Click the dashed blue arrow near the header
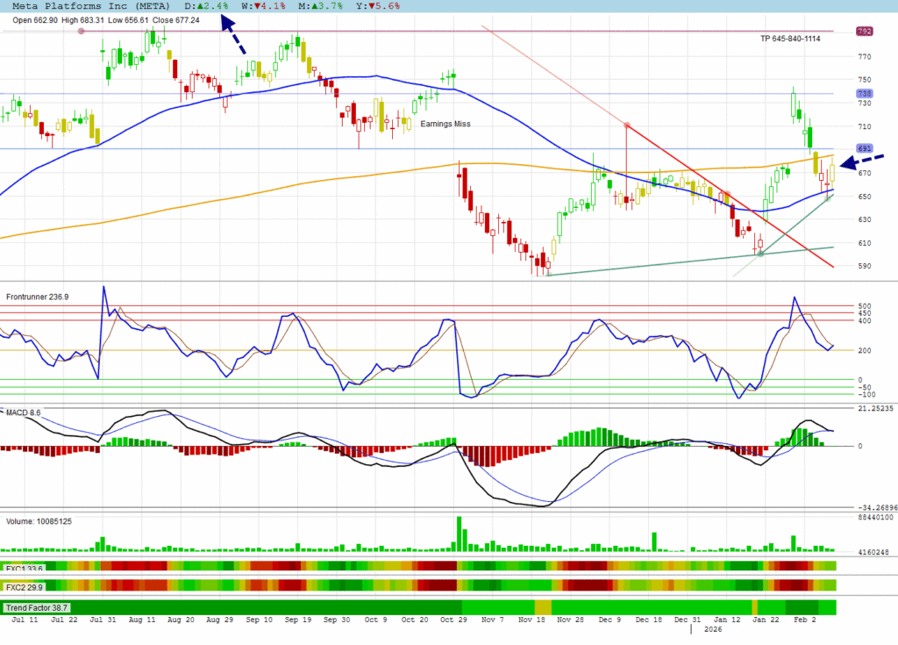The width and height of the screenshot is (898, 645). point(232,38)
